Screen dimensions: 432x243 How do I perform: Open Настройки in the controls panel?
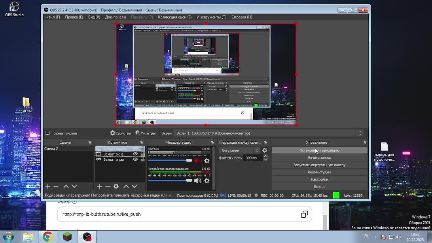tap(319, 179)
